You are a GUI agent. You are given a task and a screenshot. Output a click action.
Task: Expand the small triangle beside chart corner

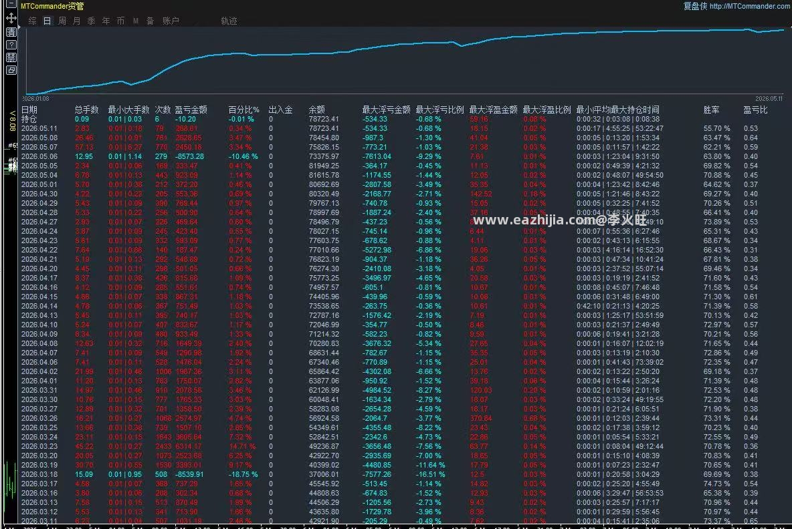19,26
